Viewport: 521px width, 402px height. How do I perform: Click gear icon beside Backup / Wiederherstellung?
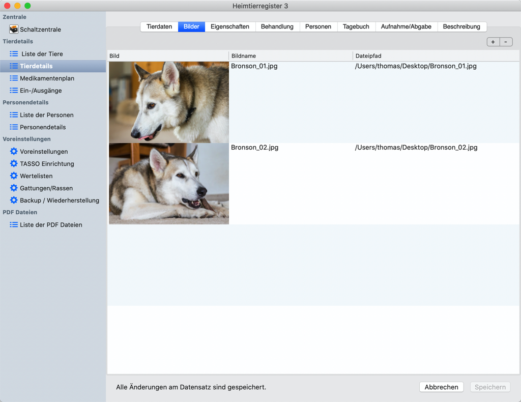[14, 200]
